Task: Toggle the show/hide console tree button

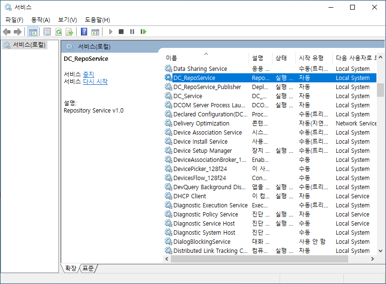Action: pyautogui.click(x=33, y=32)
